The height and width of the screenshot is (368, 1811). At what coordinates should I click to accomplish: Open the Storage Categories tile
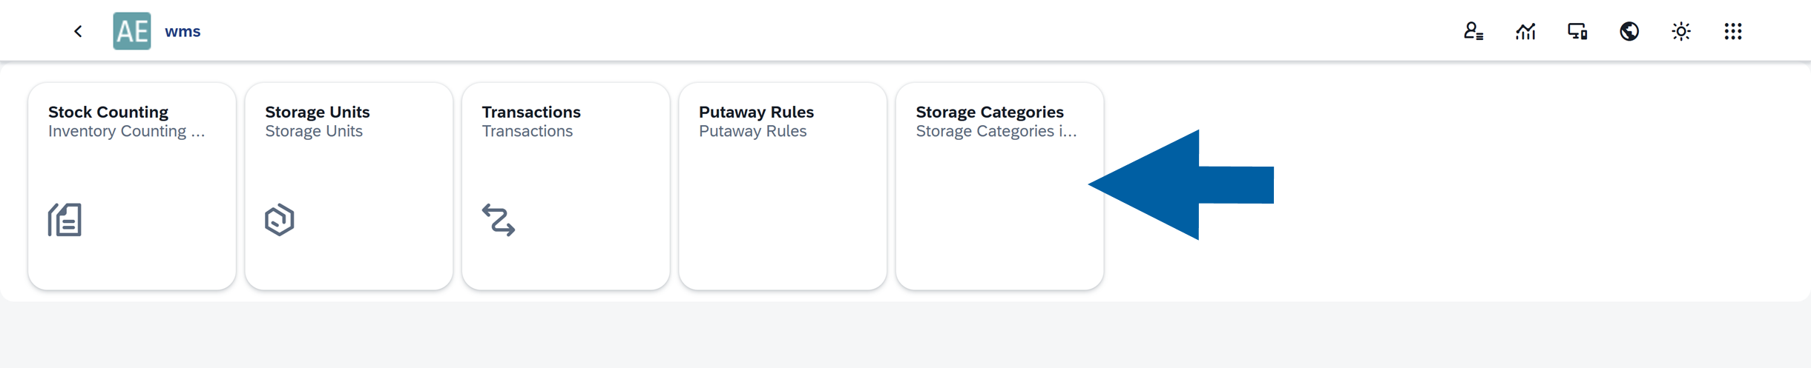[999, 185]
